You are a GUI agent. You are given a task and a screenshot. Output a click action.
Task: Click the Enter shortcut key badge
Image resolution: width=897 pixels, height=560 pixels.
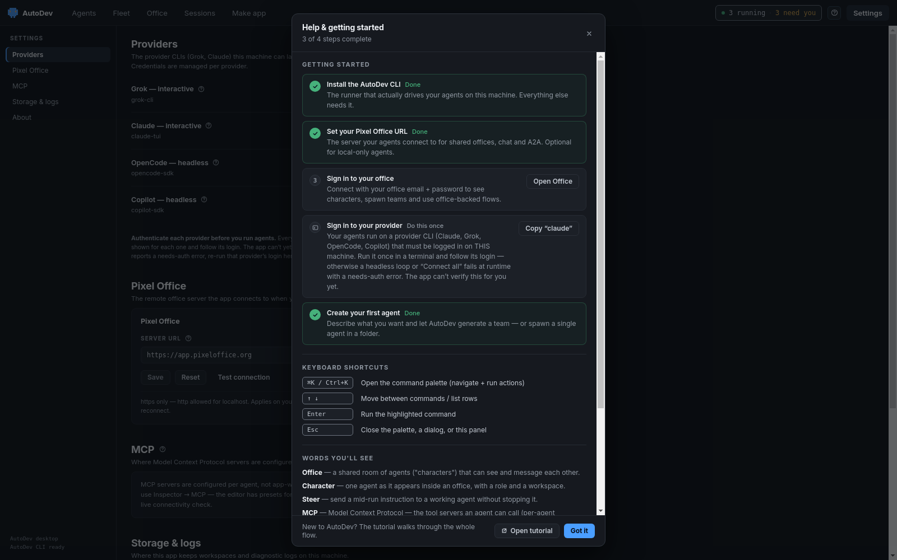pyautogui.click(x=327, y=414)
